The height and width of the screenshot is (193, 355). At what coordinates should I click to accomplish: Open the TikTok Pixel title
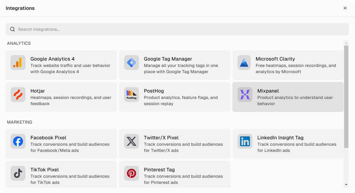tap(44, 170)
